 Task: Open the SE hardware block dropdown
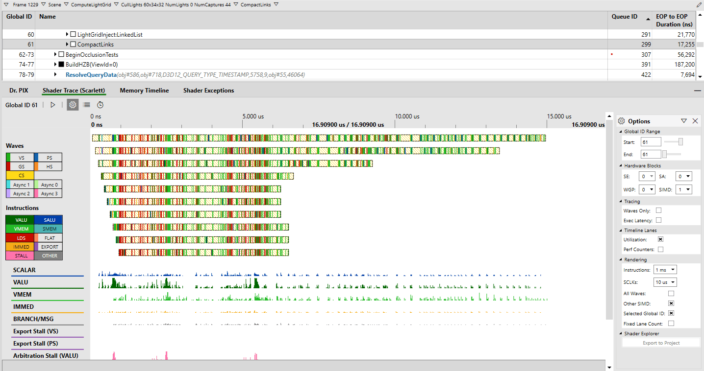[647, 176]
